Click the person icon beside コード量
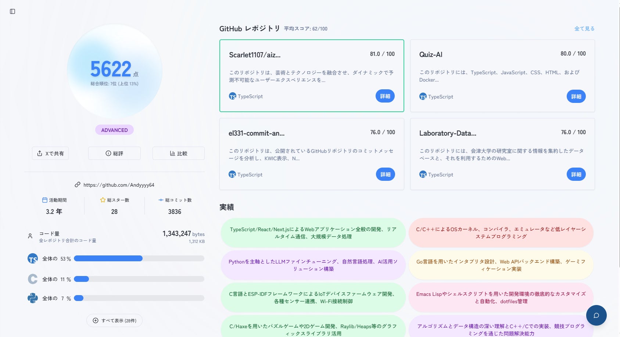Image resolution: width=620 pixels, height=337 pixels. click(30, 236)
